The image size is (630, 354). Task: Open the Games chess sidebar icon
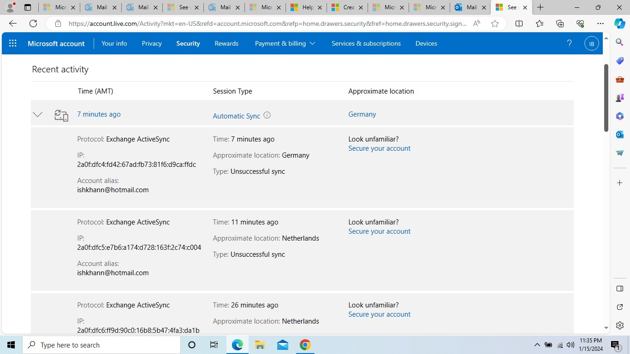(620, 98)
